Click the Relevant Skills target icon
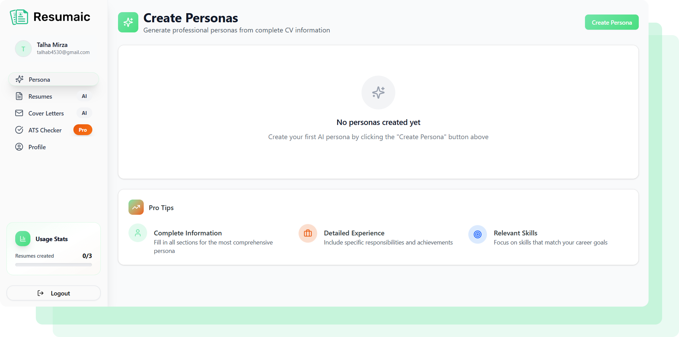The height and width of the screenshot is (337, 679). coord(477,234)
